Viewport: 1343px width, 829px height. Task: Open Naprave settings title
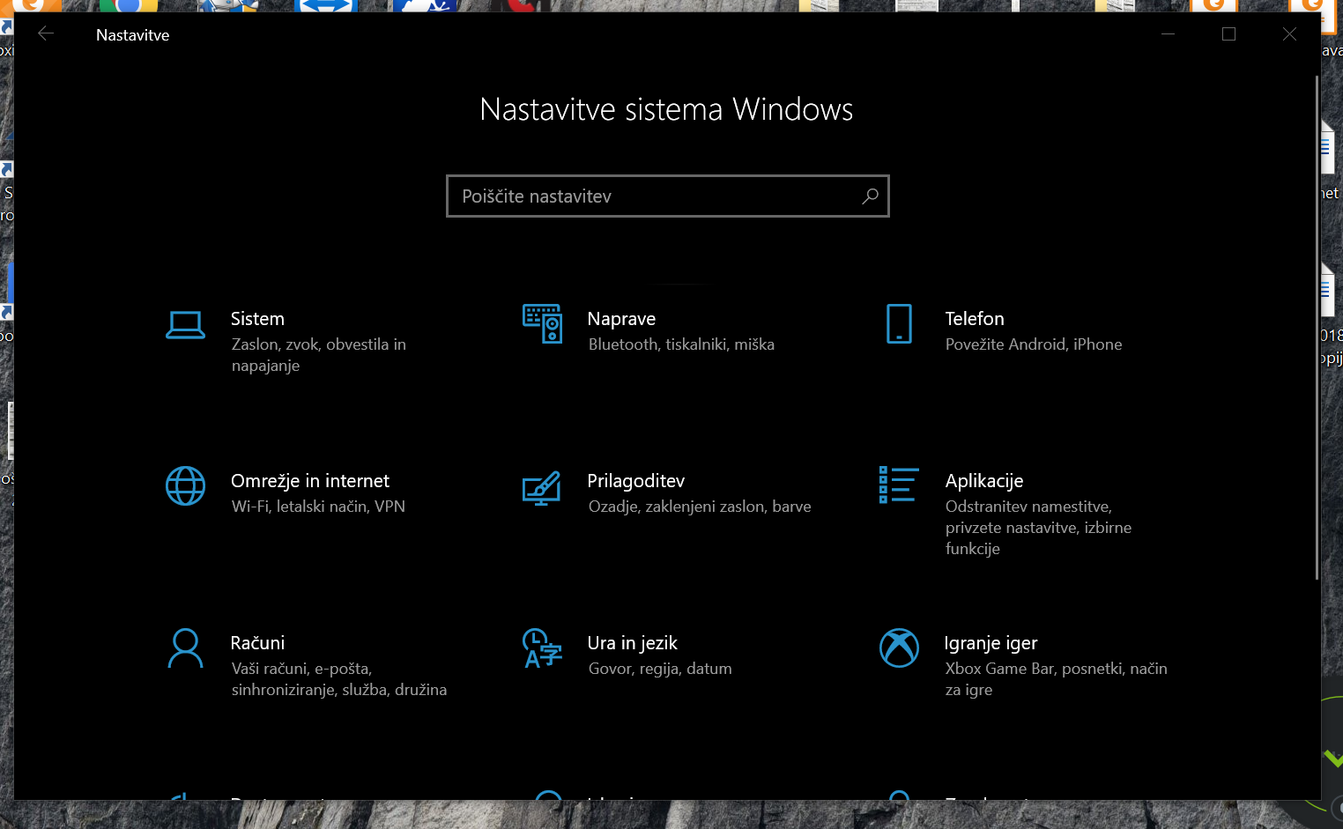pos(621,319)
